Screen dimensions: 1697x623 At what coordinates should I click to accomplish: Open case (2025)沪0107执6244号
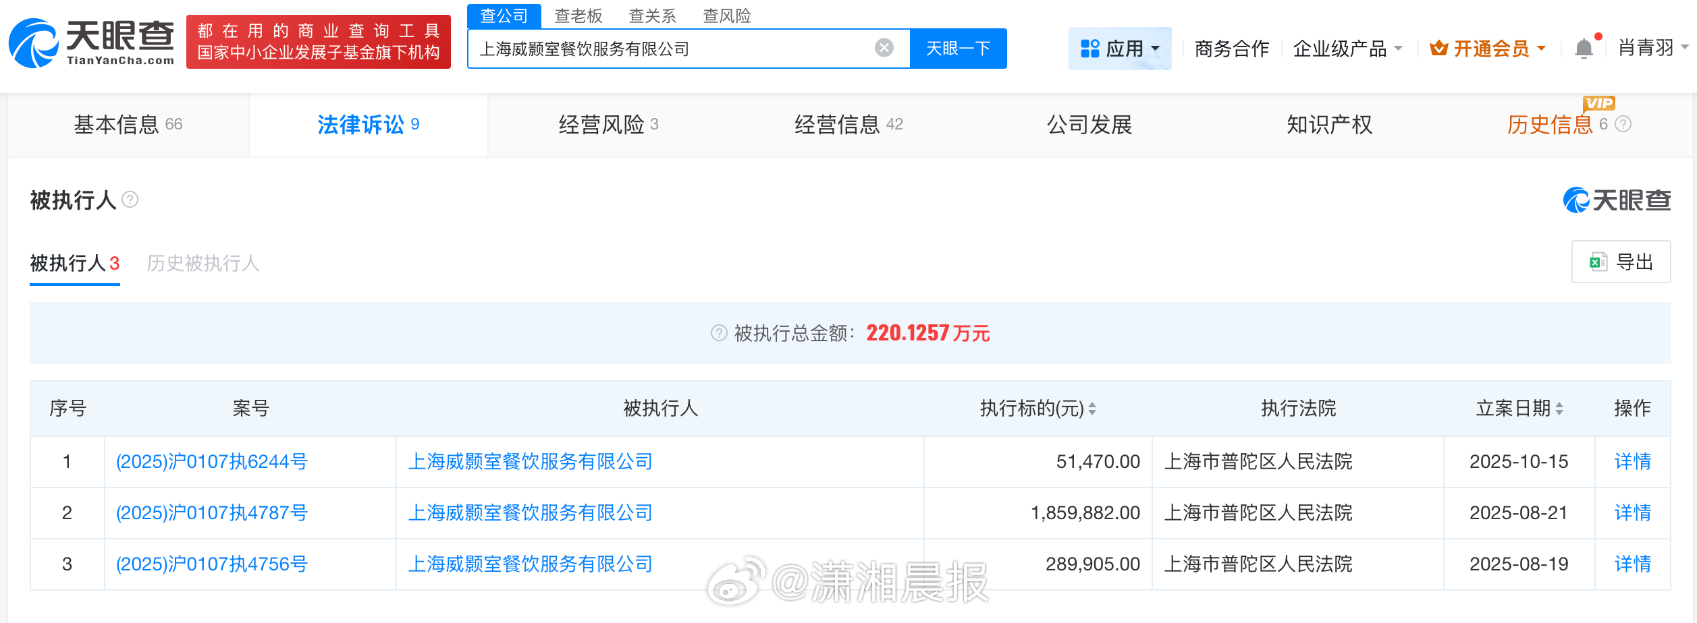pyautogui.click(x=212, y=462)
